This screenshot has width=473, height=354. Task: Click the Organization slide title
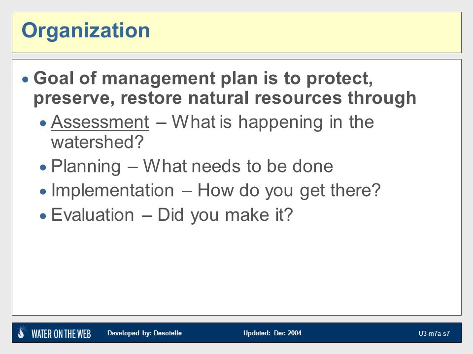point(86,30)
